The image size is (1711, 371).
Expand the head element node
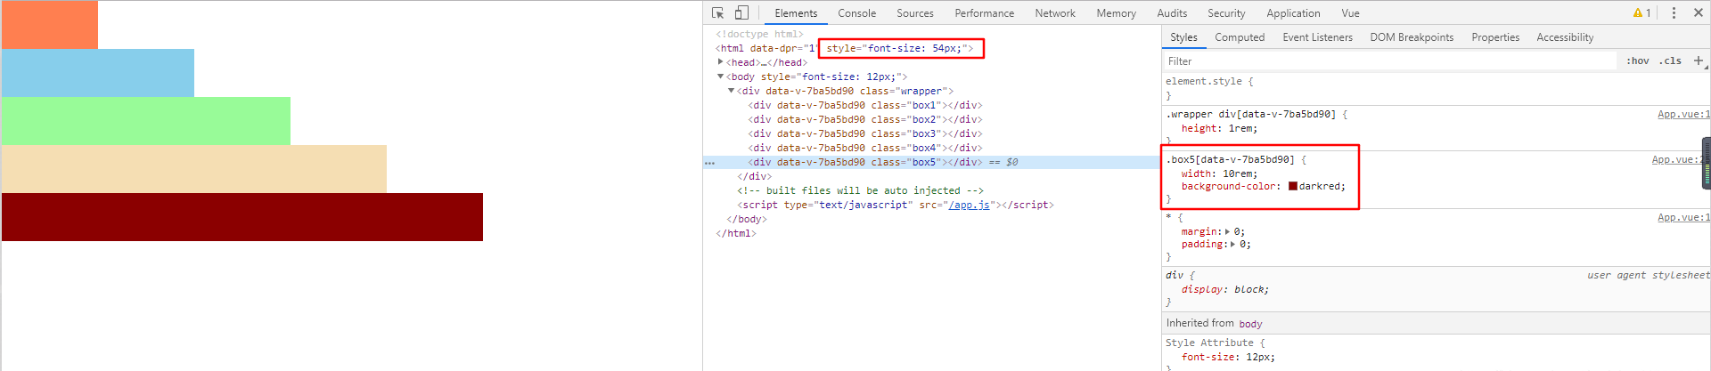coord(720,62)
